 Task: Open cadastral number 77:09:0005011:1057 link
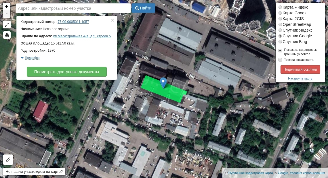click(73, 22)
